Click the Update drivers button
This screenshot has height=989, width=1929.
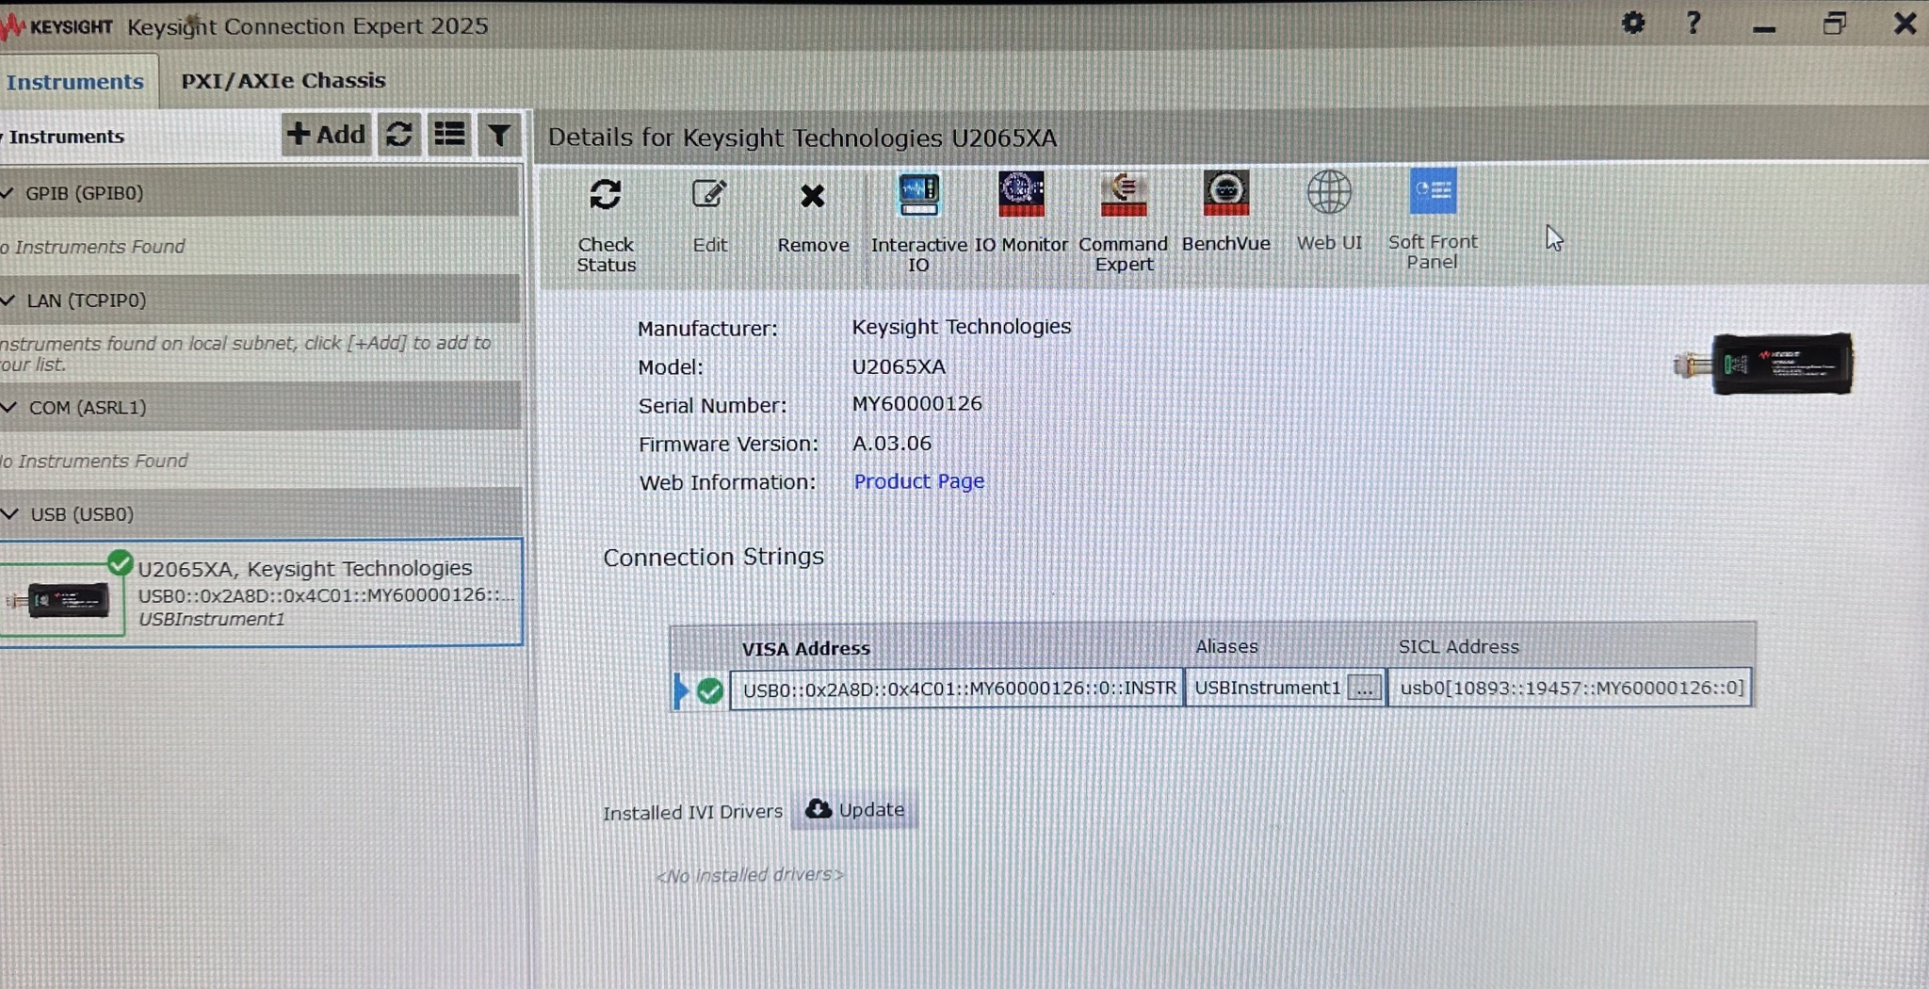coord(855,810)
